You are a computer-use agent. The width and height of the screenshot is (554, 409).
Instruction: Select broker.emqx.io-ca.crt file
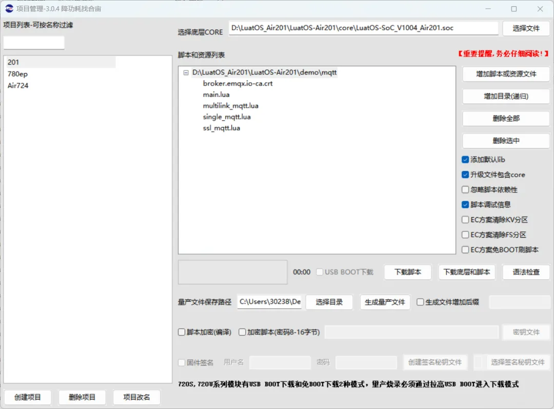238,84
